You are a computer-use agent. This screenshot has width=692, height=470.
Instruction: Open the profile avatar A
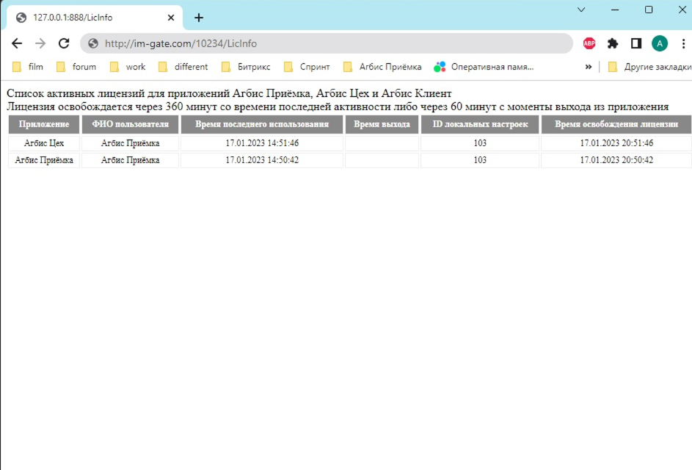click(659, 43)
